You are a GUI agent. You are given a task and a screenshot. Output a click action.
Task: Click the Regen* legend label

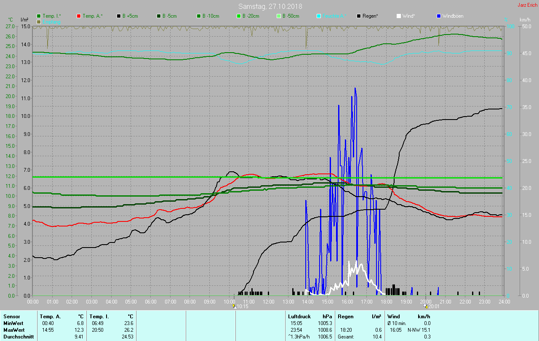pyautogui.click(x=370, y=16)
